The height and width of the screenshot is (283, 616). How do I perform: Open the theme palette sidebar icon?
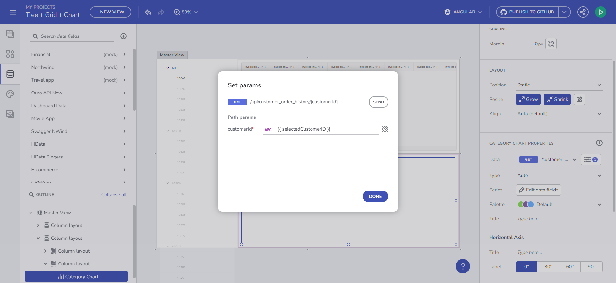10,94
